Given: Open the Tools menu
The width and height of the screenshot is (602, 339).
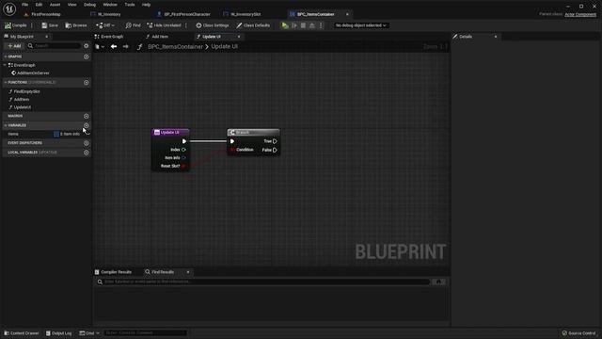Looking at the screenshot, I should 130,5.
